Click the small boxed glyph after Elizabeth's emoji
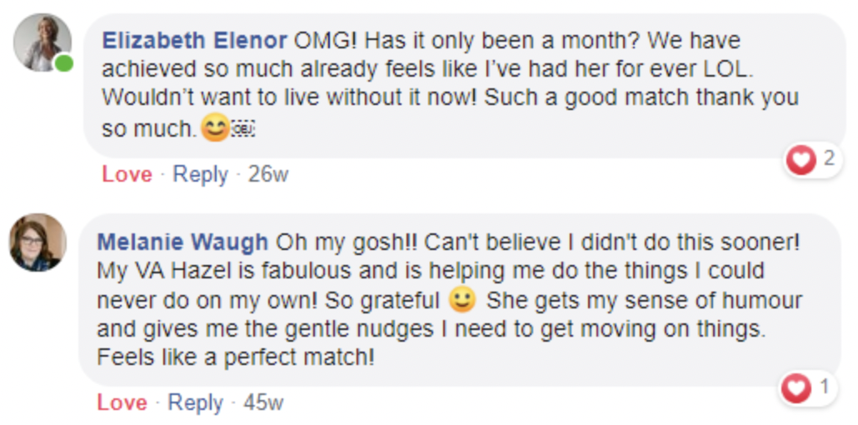 click(242, 129)
